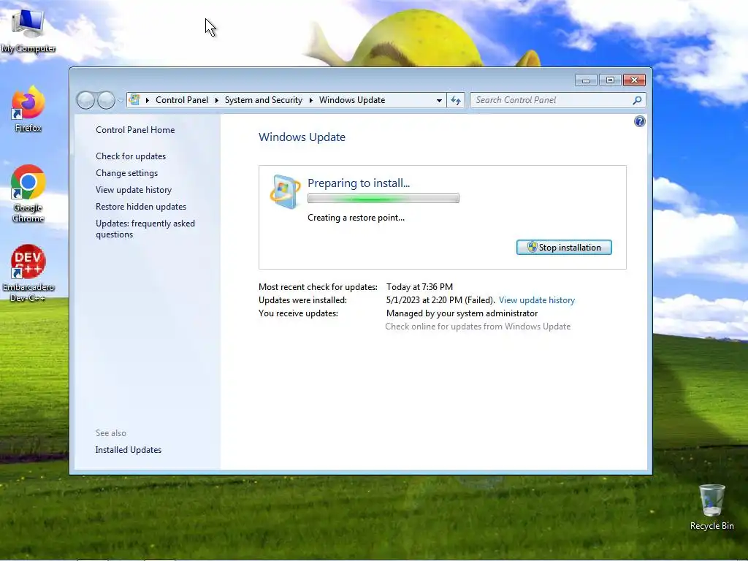
Task: Open View update history in sidebar
Action: point(134,190)
